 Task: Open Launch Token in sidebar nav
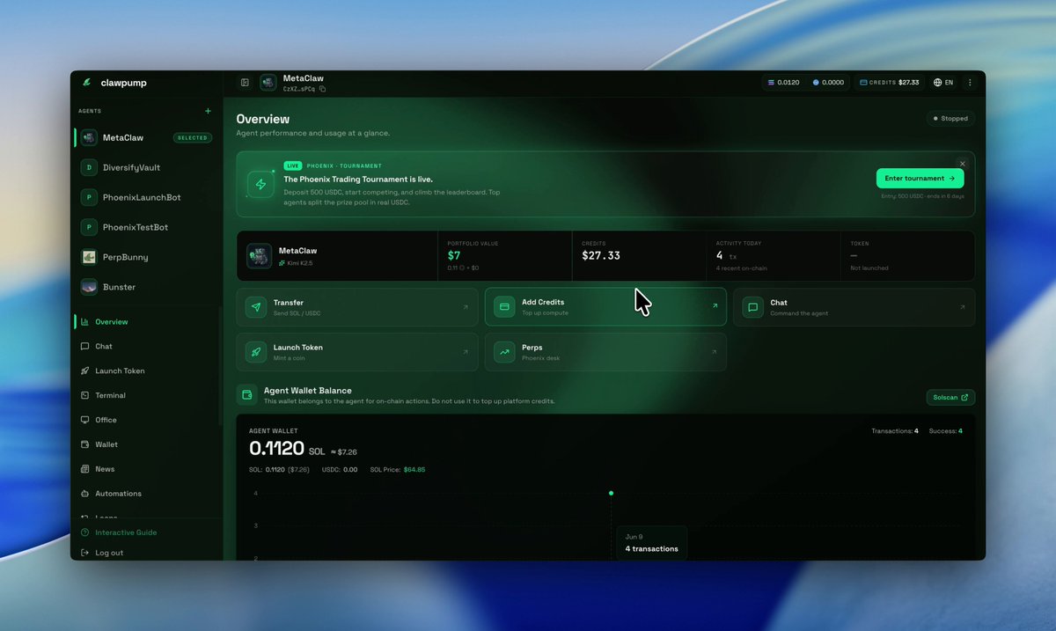146,371
